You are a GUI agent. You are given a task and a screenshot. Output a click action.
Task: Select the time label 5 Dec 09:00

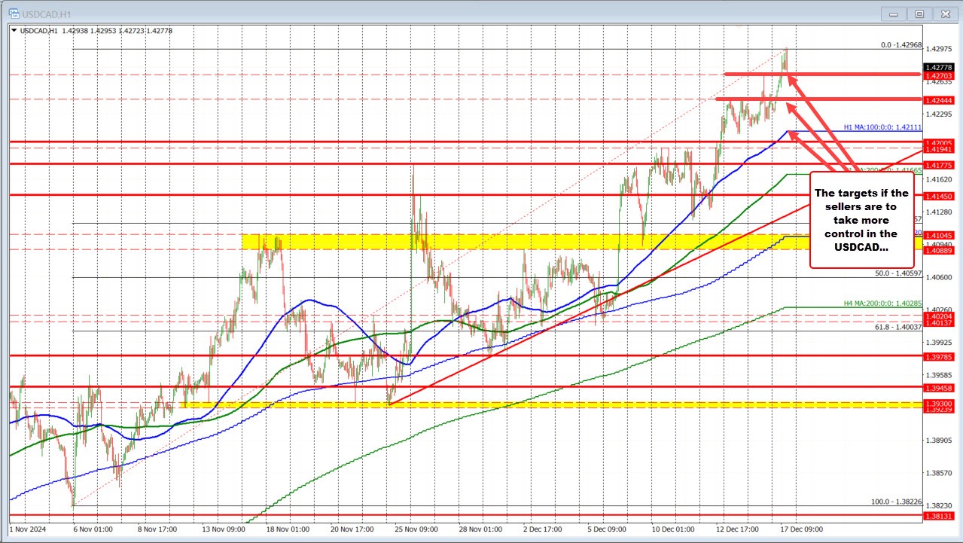[x=608, y=530]
